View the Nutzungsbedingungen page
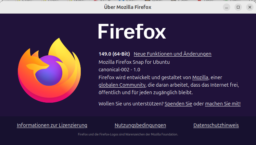The width and height of the screenshot is (256, 145). click(x=140, y=125)
